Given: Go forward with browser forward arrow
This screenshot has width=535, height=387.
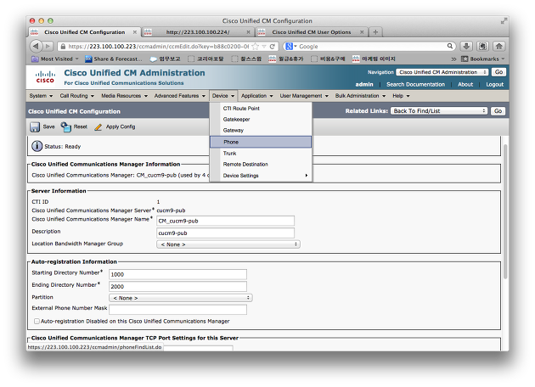Looking at the screenshot, I should [x=48, y=46].
